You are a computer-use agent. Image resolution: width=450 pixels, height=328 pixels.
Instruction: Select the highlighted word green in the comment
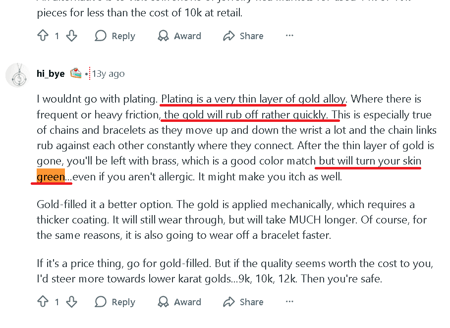51,176
